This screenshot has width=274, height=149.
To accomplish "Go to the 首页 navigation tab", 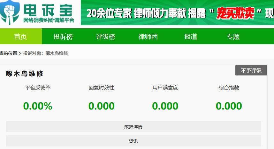I will 21,36.
